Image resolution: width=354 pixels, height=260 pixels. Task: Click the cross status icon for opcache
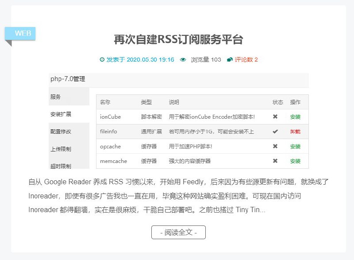click(275, 146)
